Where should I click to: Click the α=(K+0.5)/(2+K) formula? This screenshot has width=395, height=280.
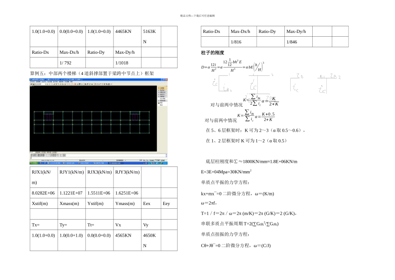point(265,117)
